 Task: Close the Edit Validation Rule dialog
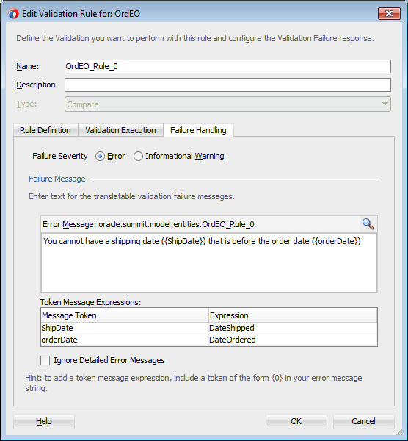click(389, 13)
